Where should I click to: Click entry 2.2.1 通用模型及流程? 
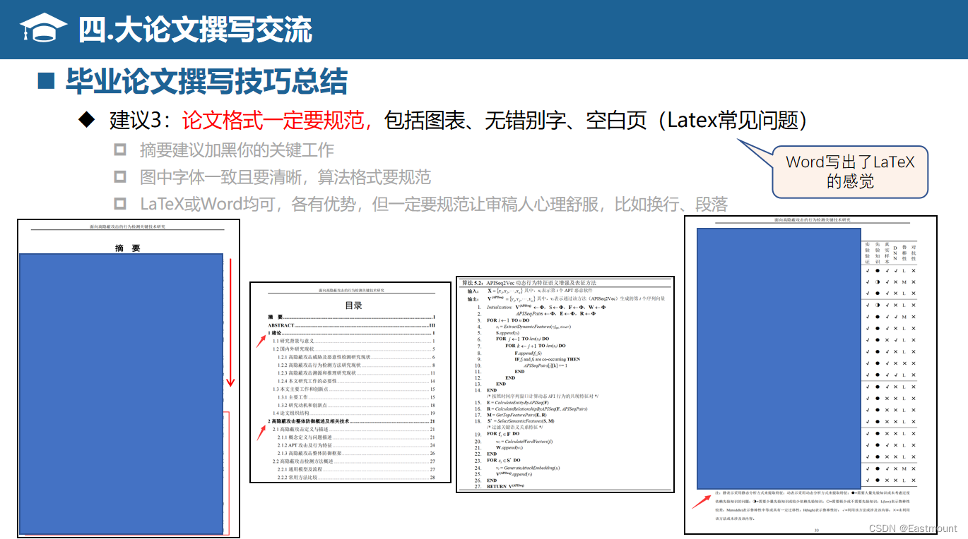(x=356, y=469)
